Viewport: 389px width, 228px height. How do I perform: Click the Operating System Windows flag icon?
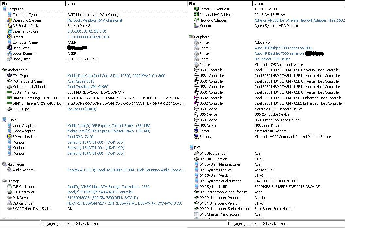pyautogui.click(x=9, y=20)
